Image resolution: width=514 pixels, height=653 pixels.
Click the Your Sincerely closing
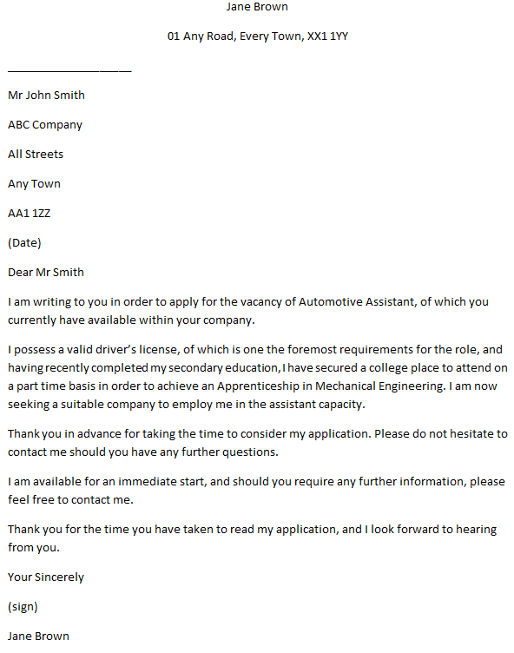(x=46, y=577)
